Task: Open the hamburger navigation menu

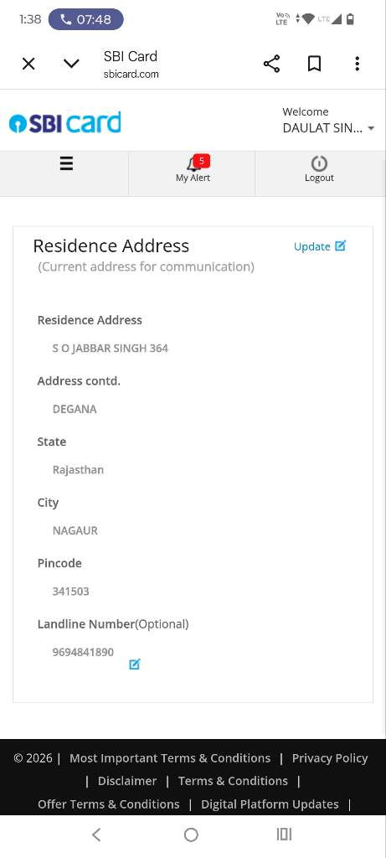Action: coord(66,163)
